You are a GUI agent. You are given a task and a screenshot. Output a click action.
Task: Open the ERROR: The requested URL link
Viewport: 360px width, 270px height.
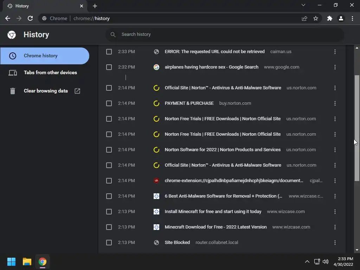tap(215, 52)
